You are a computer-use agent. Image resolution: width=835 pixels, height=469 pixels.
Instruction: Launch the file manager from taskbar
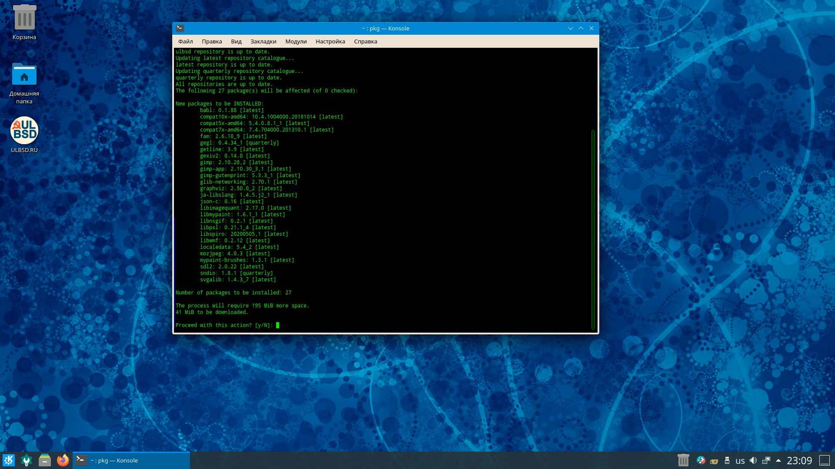pyautogui.click(x=45, y=460)
